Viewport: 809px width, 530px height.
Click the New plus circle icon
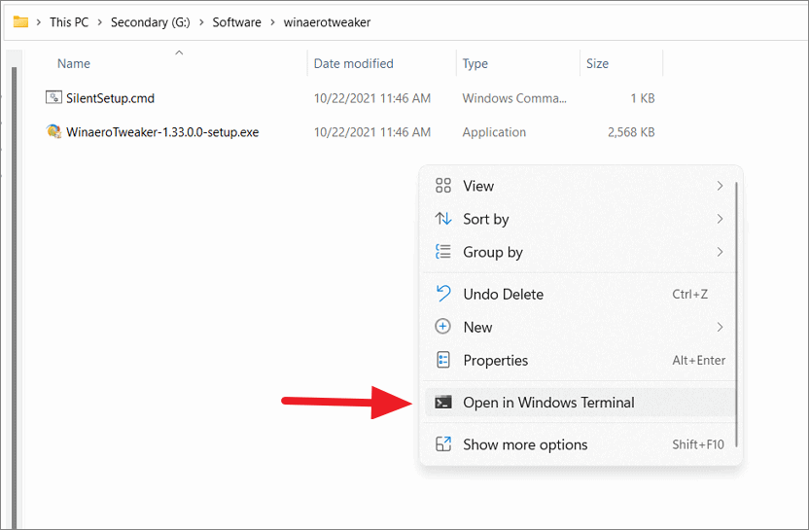(443, 327)
